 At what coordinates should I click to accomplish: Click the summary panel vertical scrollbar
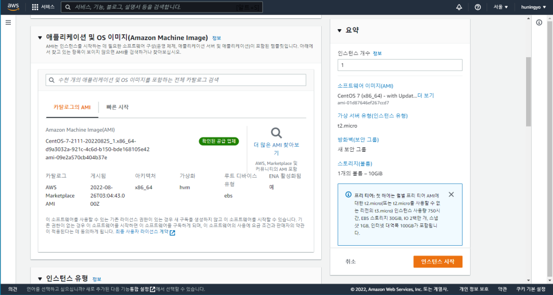(x=528, y=92)
